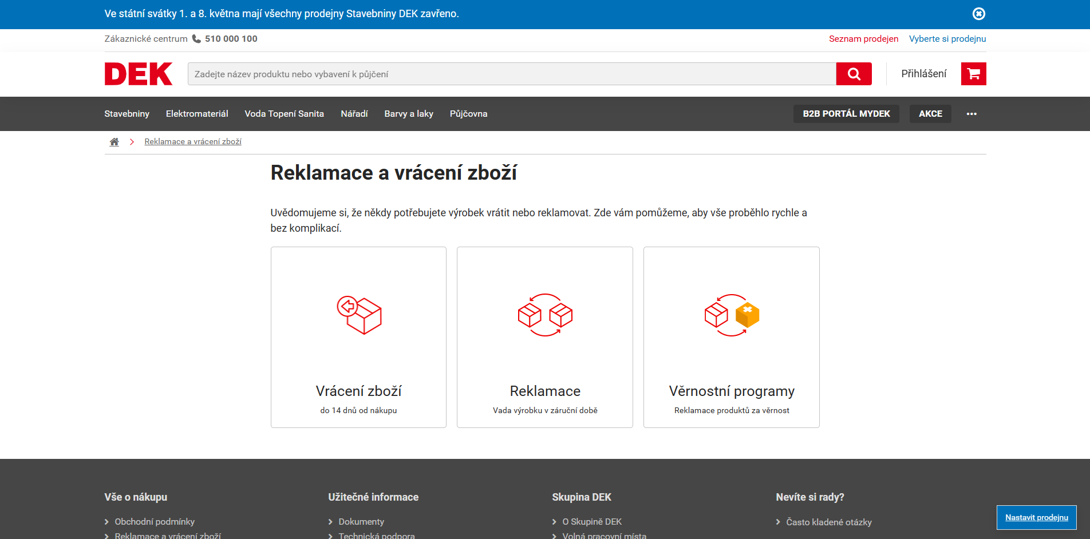Click Dokumenty footer link

click(x=361, y=522)
